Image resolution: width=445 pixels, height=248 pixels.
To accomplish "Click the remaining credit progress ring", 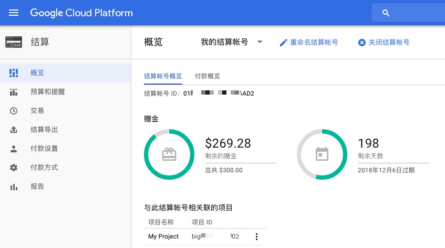I will tap(169, 154).
